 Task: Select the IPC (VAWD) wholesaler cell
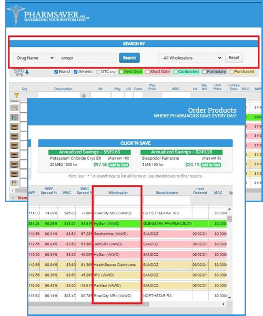pos(117,275)
